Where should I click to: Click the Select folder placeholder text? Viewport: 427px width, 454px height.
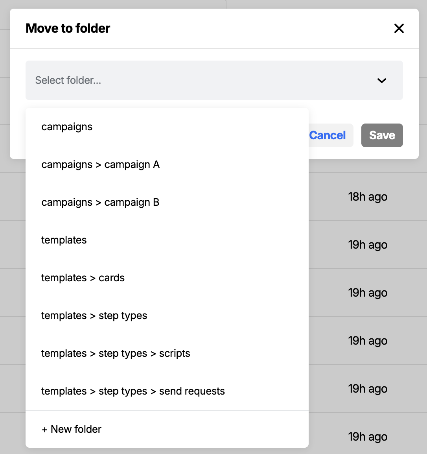[x=68, y=80]
